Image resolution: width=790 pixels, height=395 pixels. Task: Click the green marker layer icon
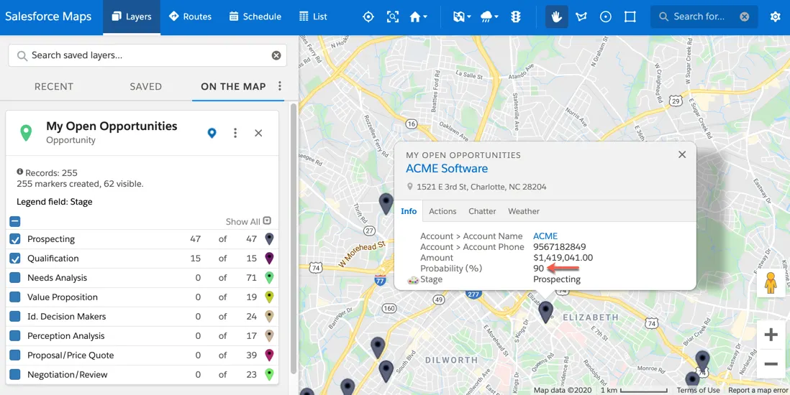tap(26, 133)
